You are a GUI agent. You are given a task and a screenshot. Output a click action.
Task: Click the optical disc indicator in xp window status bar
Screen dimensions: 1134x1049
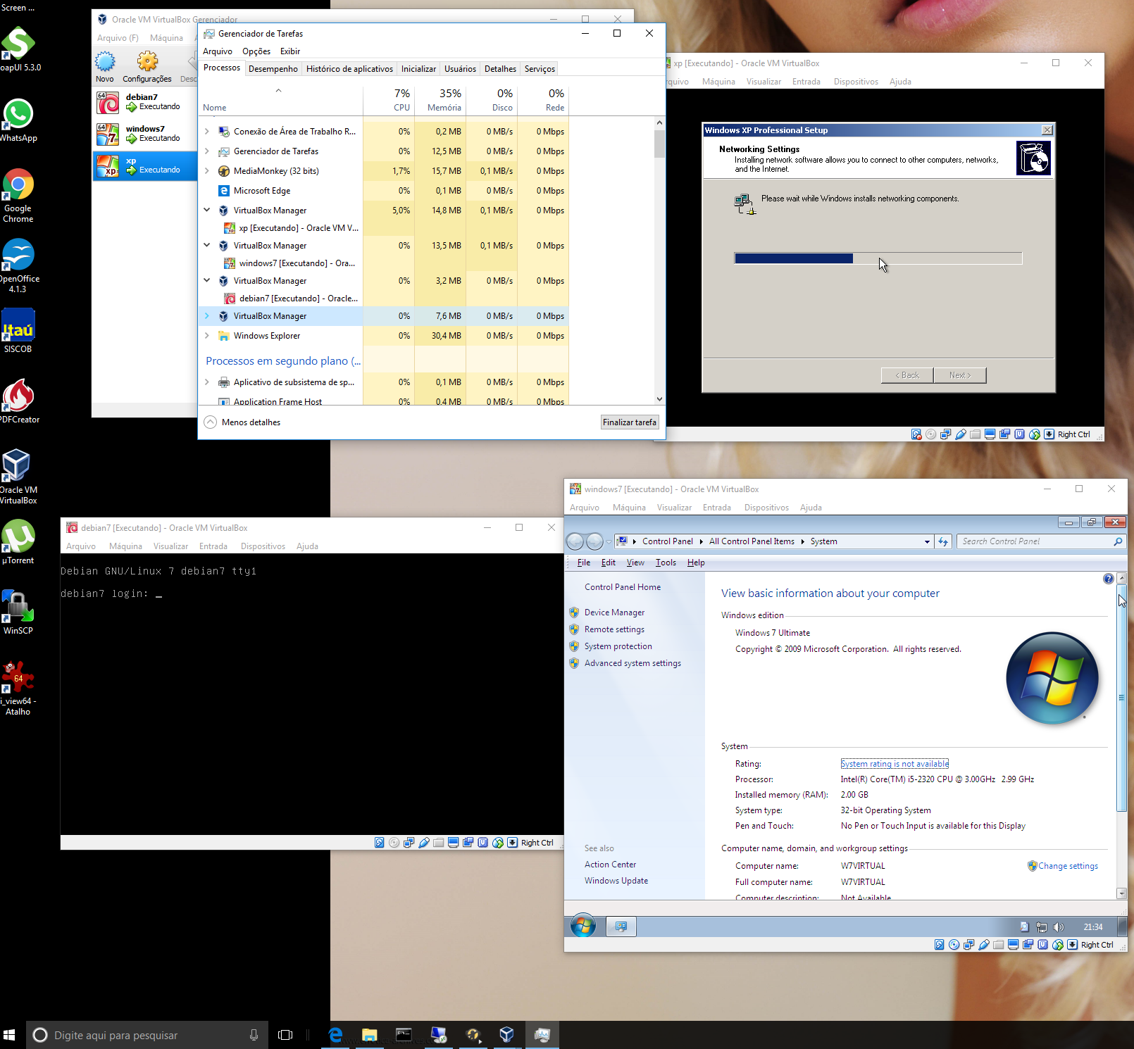[x=931, y=434]
